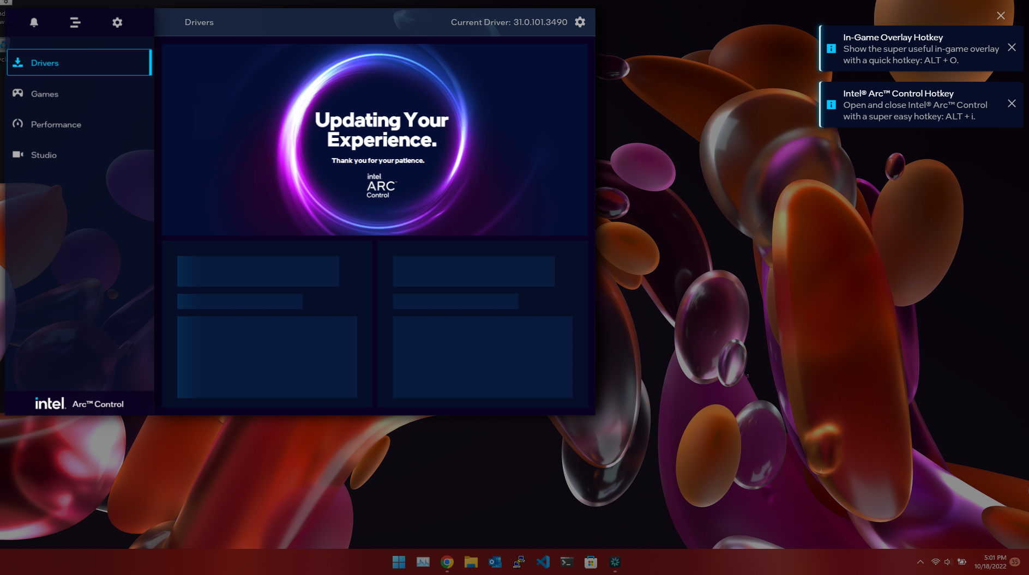Open Wi-Fi network settings in the tray
This screenshot has height=575, width=1029.
936,562
